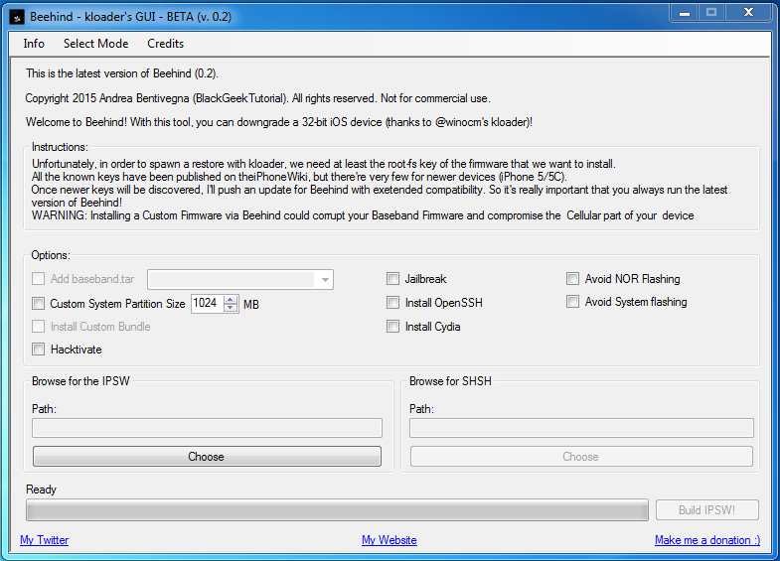
Task: Click Make me a donation link
Action: [x=707, y=540]
